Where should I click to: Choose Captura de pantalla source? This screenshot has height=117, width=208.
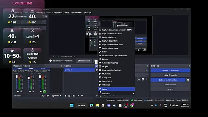[x=116, y=41]
